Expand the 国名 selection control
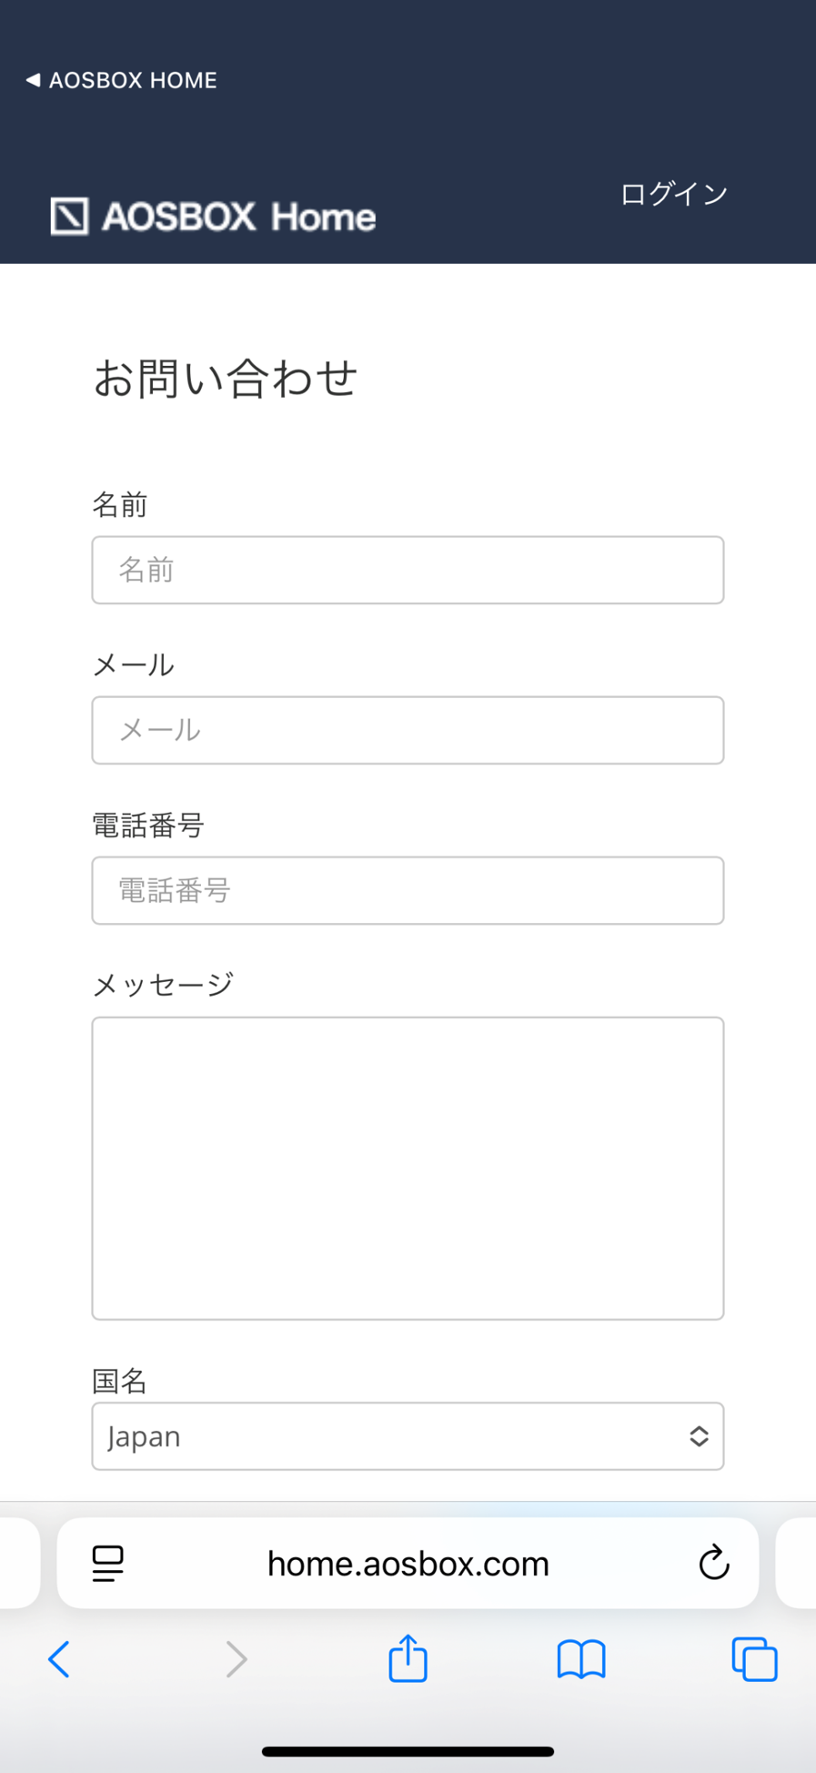This screenshot has height=1773, width=816. (x=407, y=1436)
